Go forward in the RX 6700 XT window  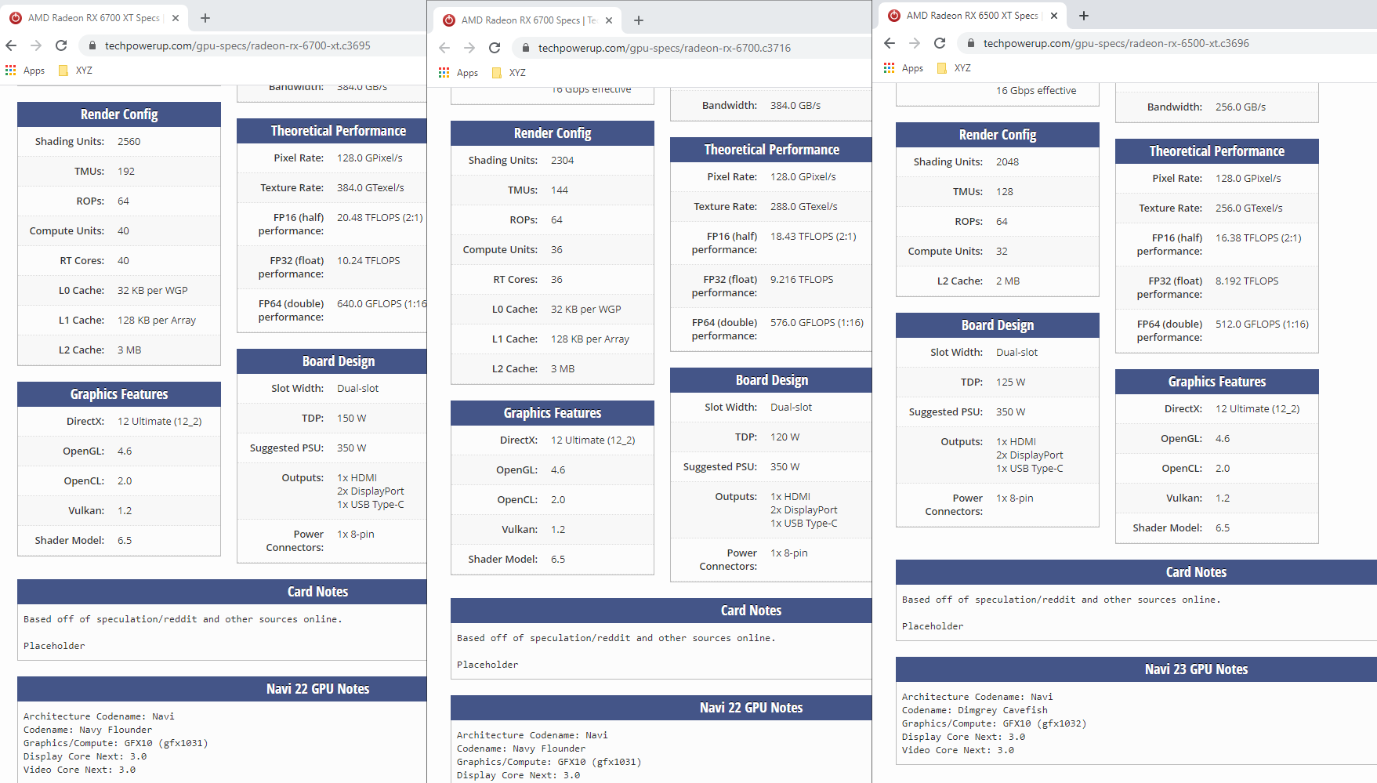[x=36, y=45]
